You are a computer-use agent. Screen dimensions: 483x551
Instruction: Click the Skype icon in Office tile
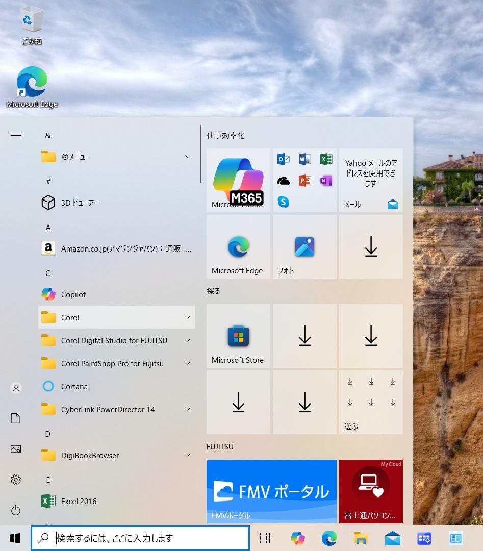[x=284, y=202]
